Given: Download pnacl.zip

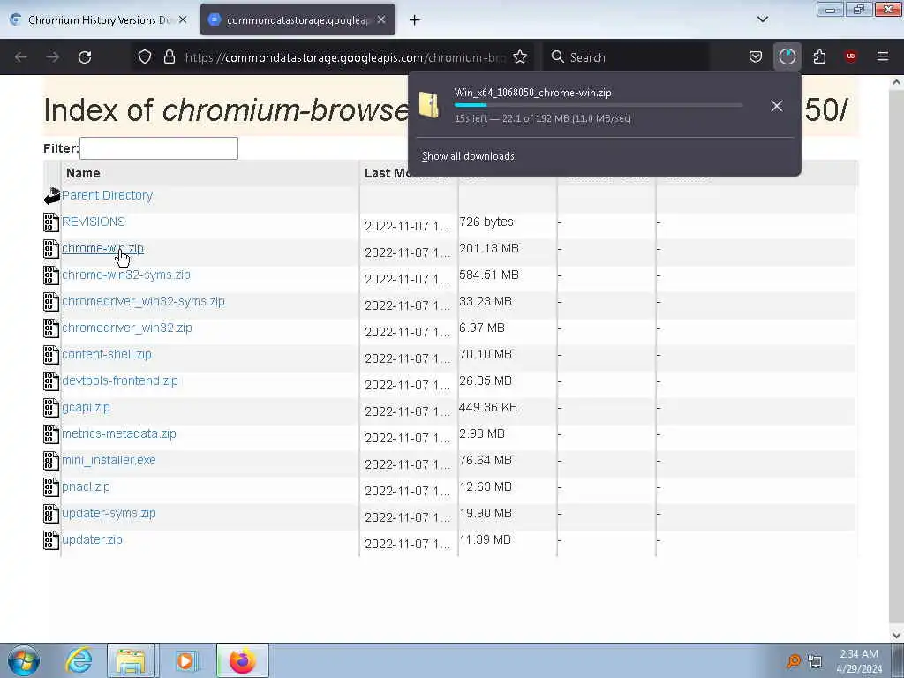Looking at the screenshot, I should point(86,487).
